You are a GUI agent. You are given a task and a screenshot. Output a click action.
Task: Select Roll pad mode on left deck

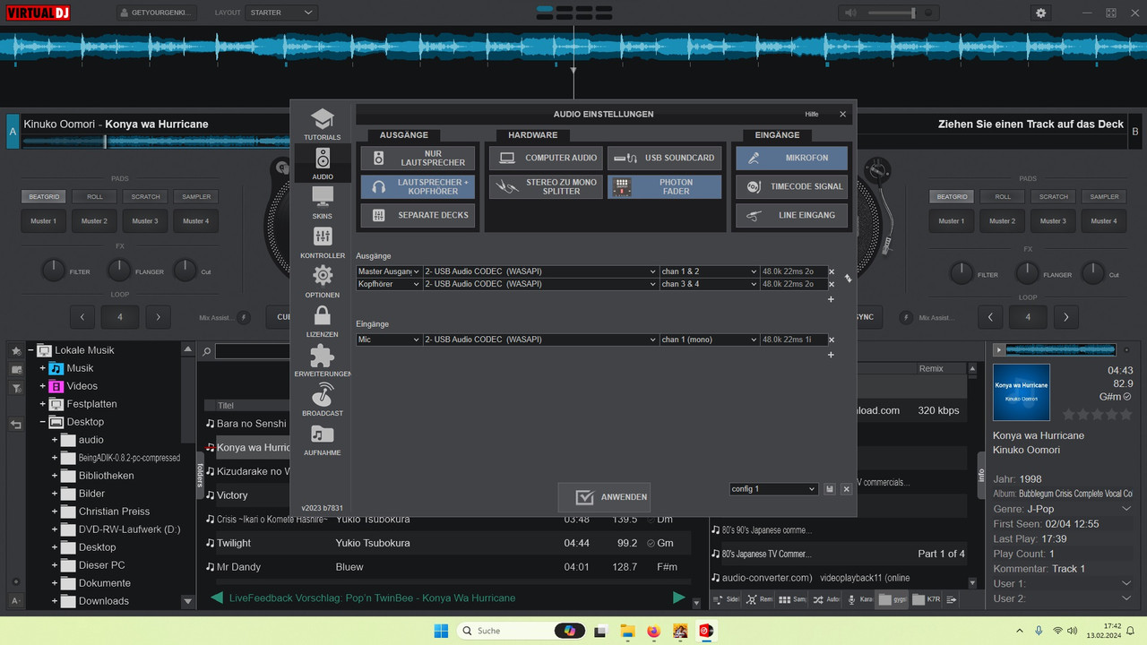point(94,197)
